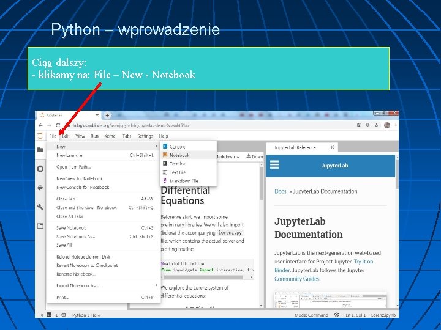The width and height of the screenshot is (441, 330).
Task: Click the Console icon in the New submenu
Action: pyautogui.click(x=165, y=146)
